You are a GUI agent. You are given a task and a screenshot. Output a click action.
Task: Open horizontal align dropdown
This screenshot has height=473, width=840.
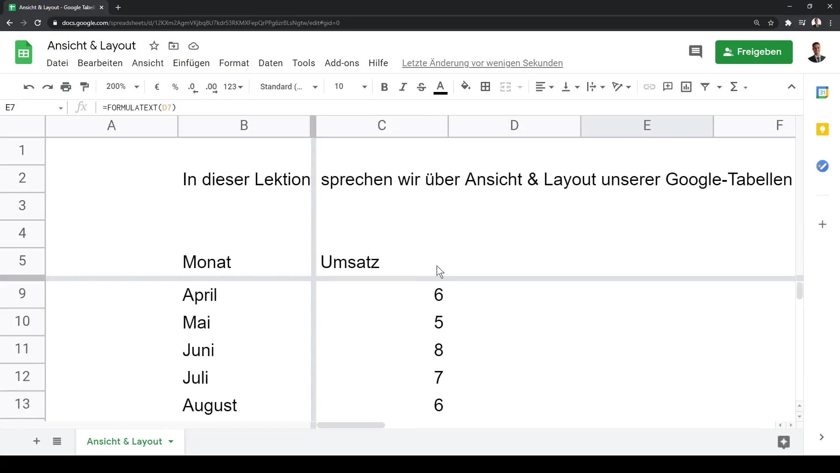pyautogui.click(x=544, y=87)
